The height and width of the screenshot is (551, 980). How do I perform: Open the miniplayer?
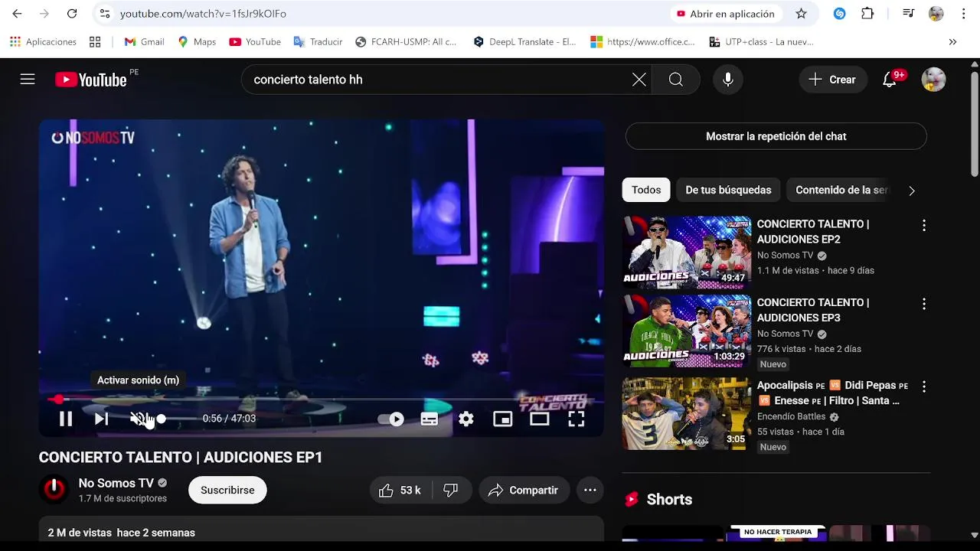coord(503,419)
